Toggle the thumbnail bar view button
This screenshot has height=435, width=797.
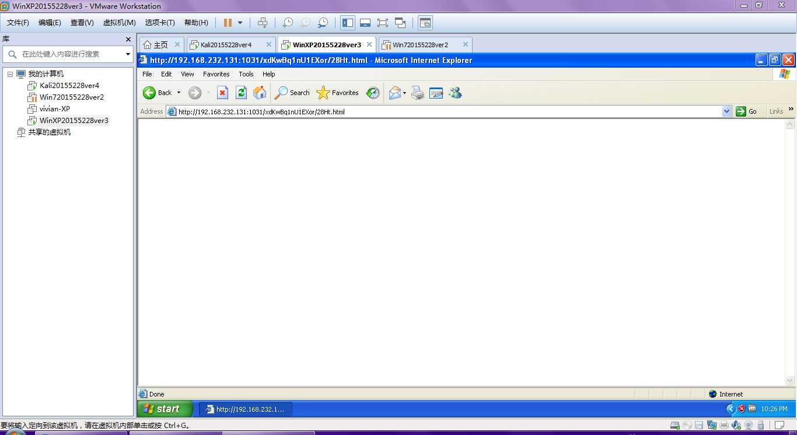click(x=365, y=23)
